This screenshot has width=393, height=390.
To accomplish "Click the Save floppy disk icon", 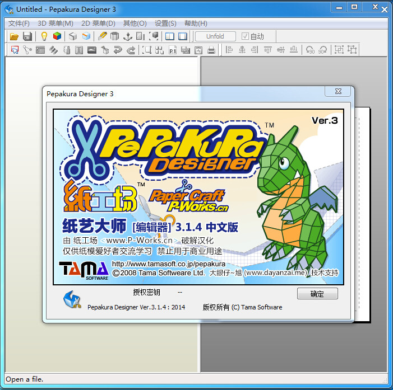I will pos(27,36).
